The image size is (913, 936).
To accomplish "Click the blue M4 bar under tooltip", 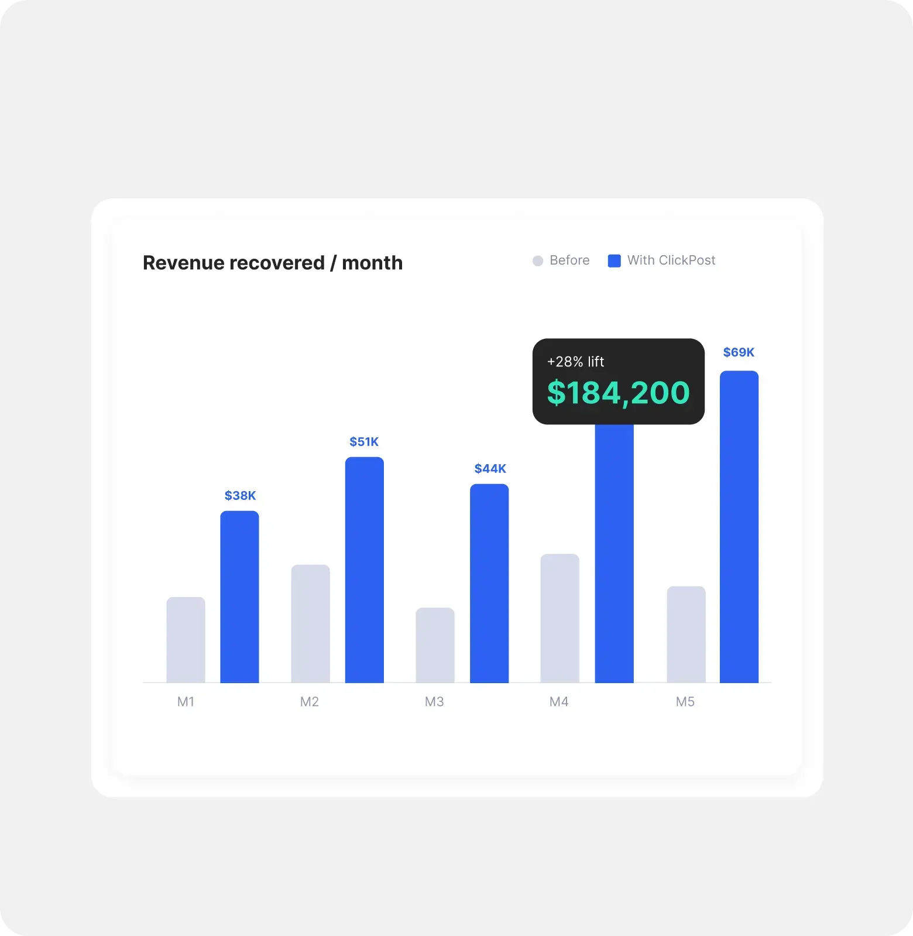I will (614, 554).
